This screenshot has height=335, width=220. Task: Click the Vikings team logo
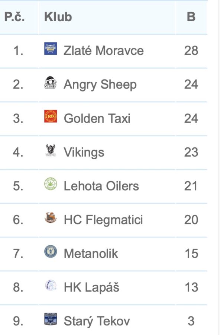pyautogui.click(x=51, y=150)
